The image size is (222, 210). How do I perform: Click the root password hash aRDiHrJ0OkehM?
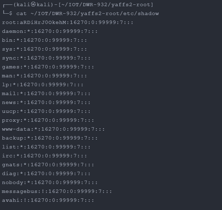(43, 22)
